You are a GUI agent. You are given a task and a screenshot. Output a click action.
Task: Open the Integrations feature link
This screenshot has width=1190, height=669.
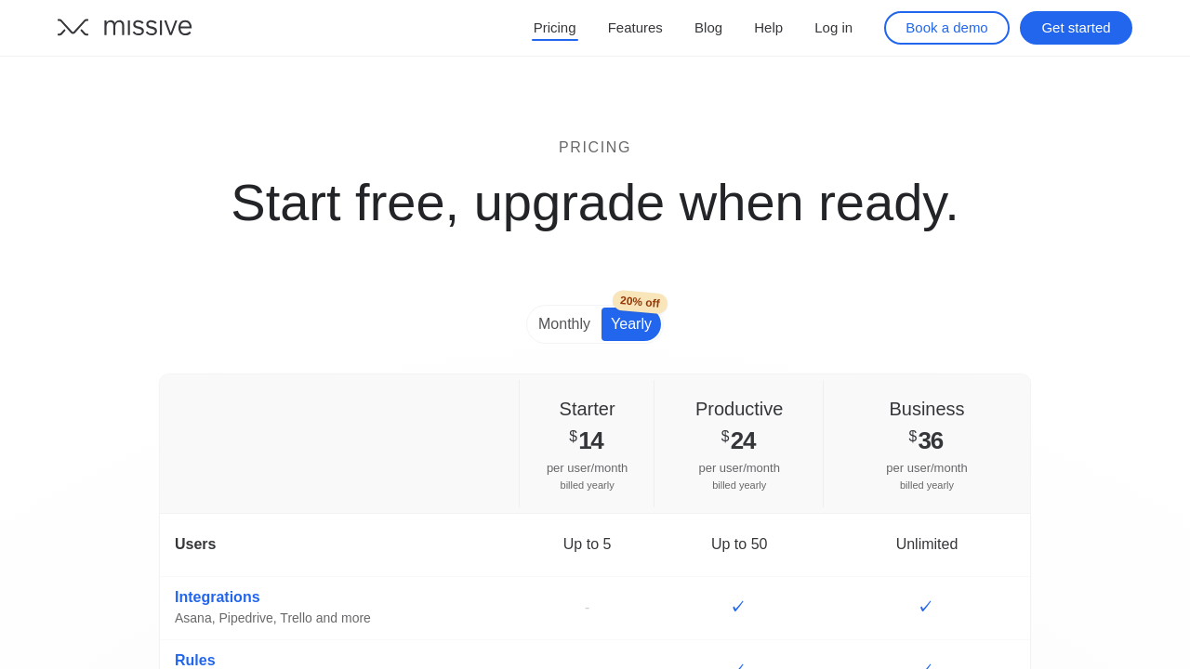coord(218,597)
